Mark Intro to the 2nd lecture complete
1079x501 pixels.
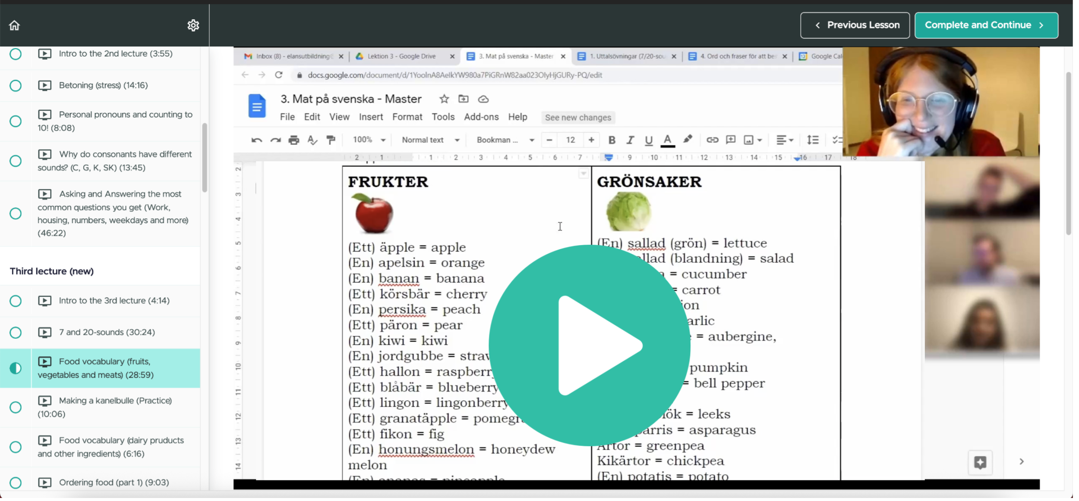pos(16,54)
